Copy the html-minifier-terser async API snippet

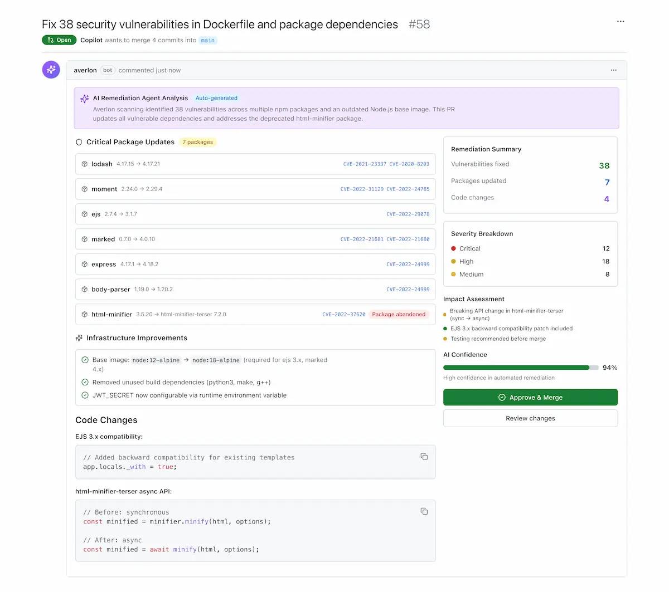pyautogui.click(x=424, y=511)
